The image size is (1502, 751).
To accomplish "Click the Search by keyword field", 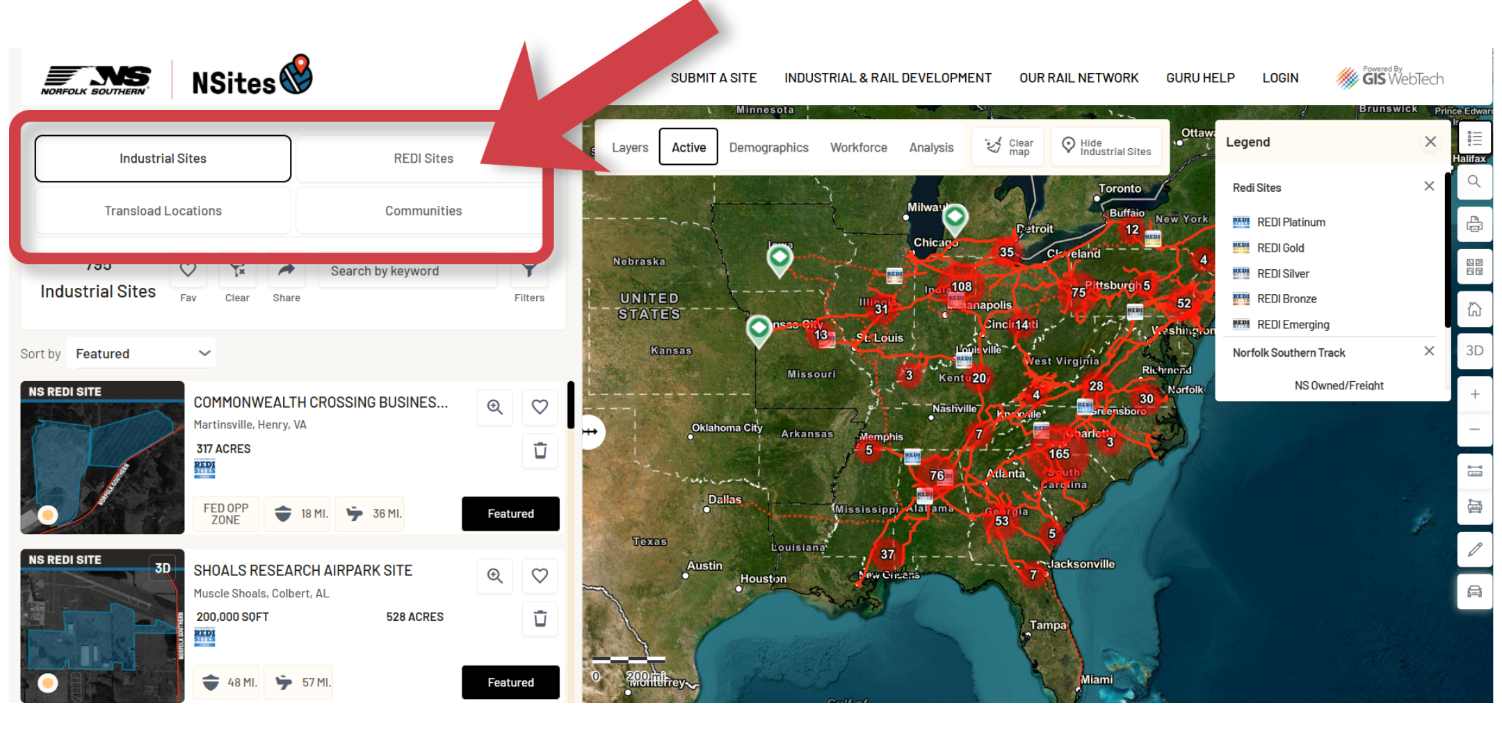I will click(408, 271).
